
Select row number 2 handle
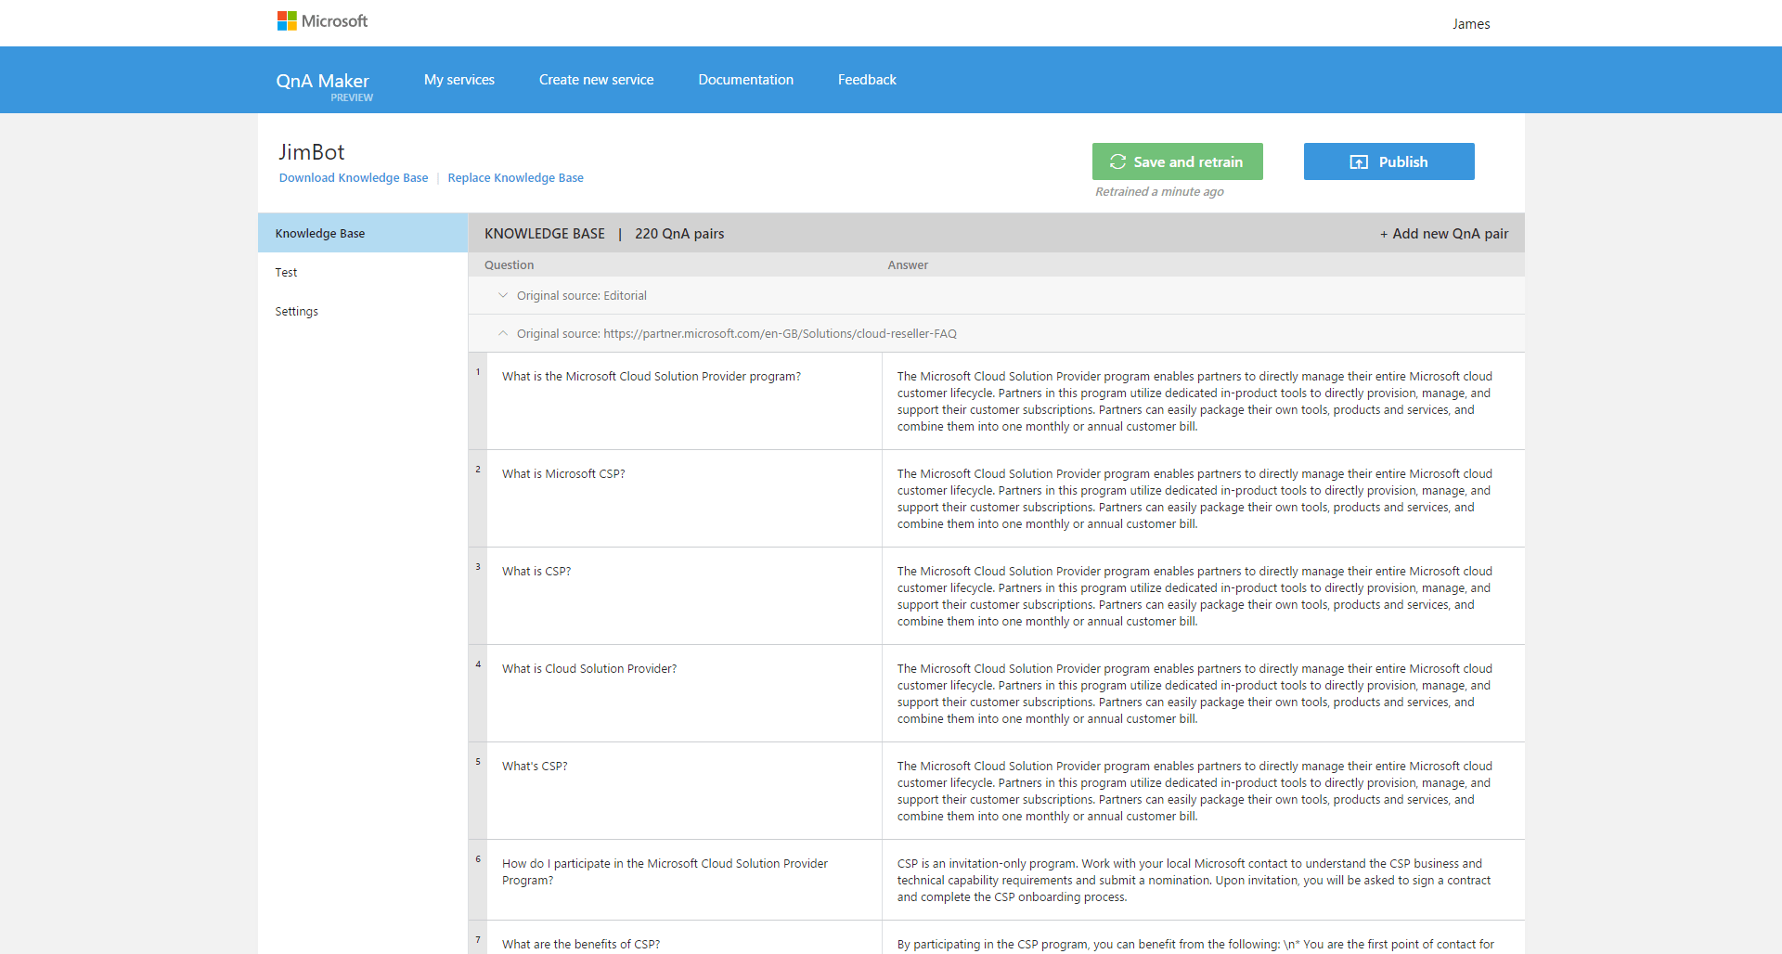478,498
